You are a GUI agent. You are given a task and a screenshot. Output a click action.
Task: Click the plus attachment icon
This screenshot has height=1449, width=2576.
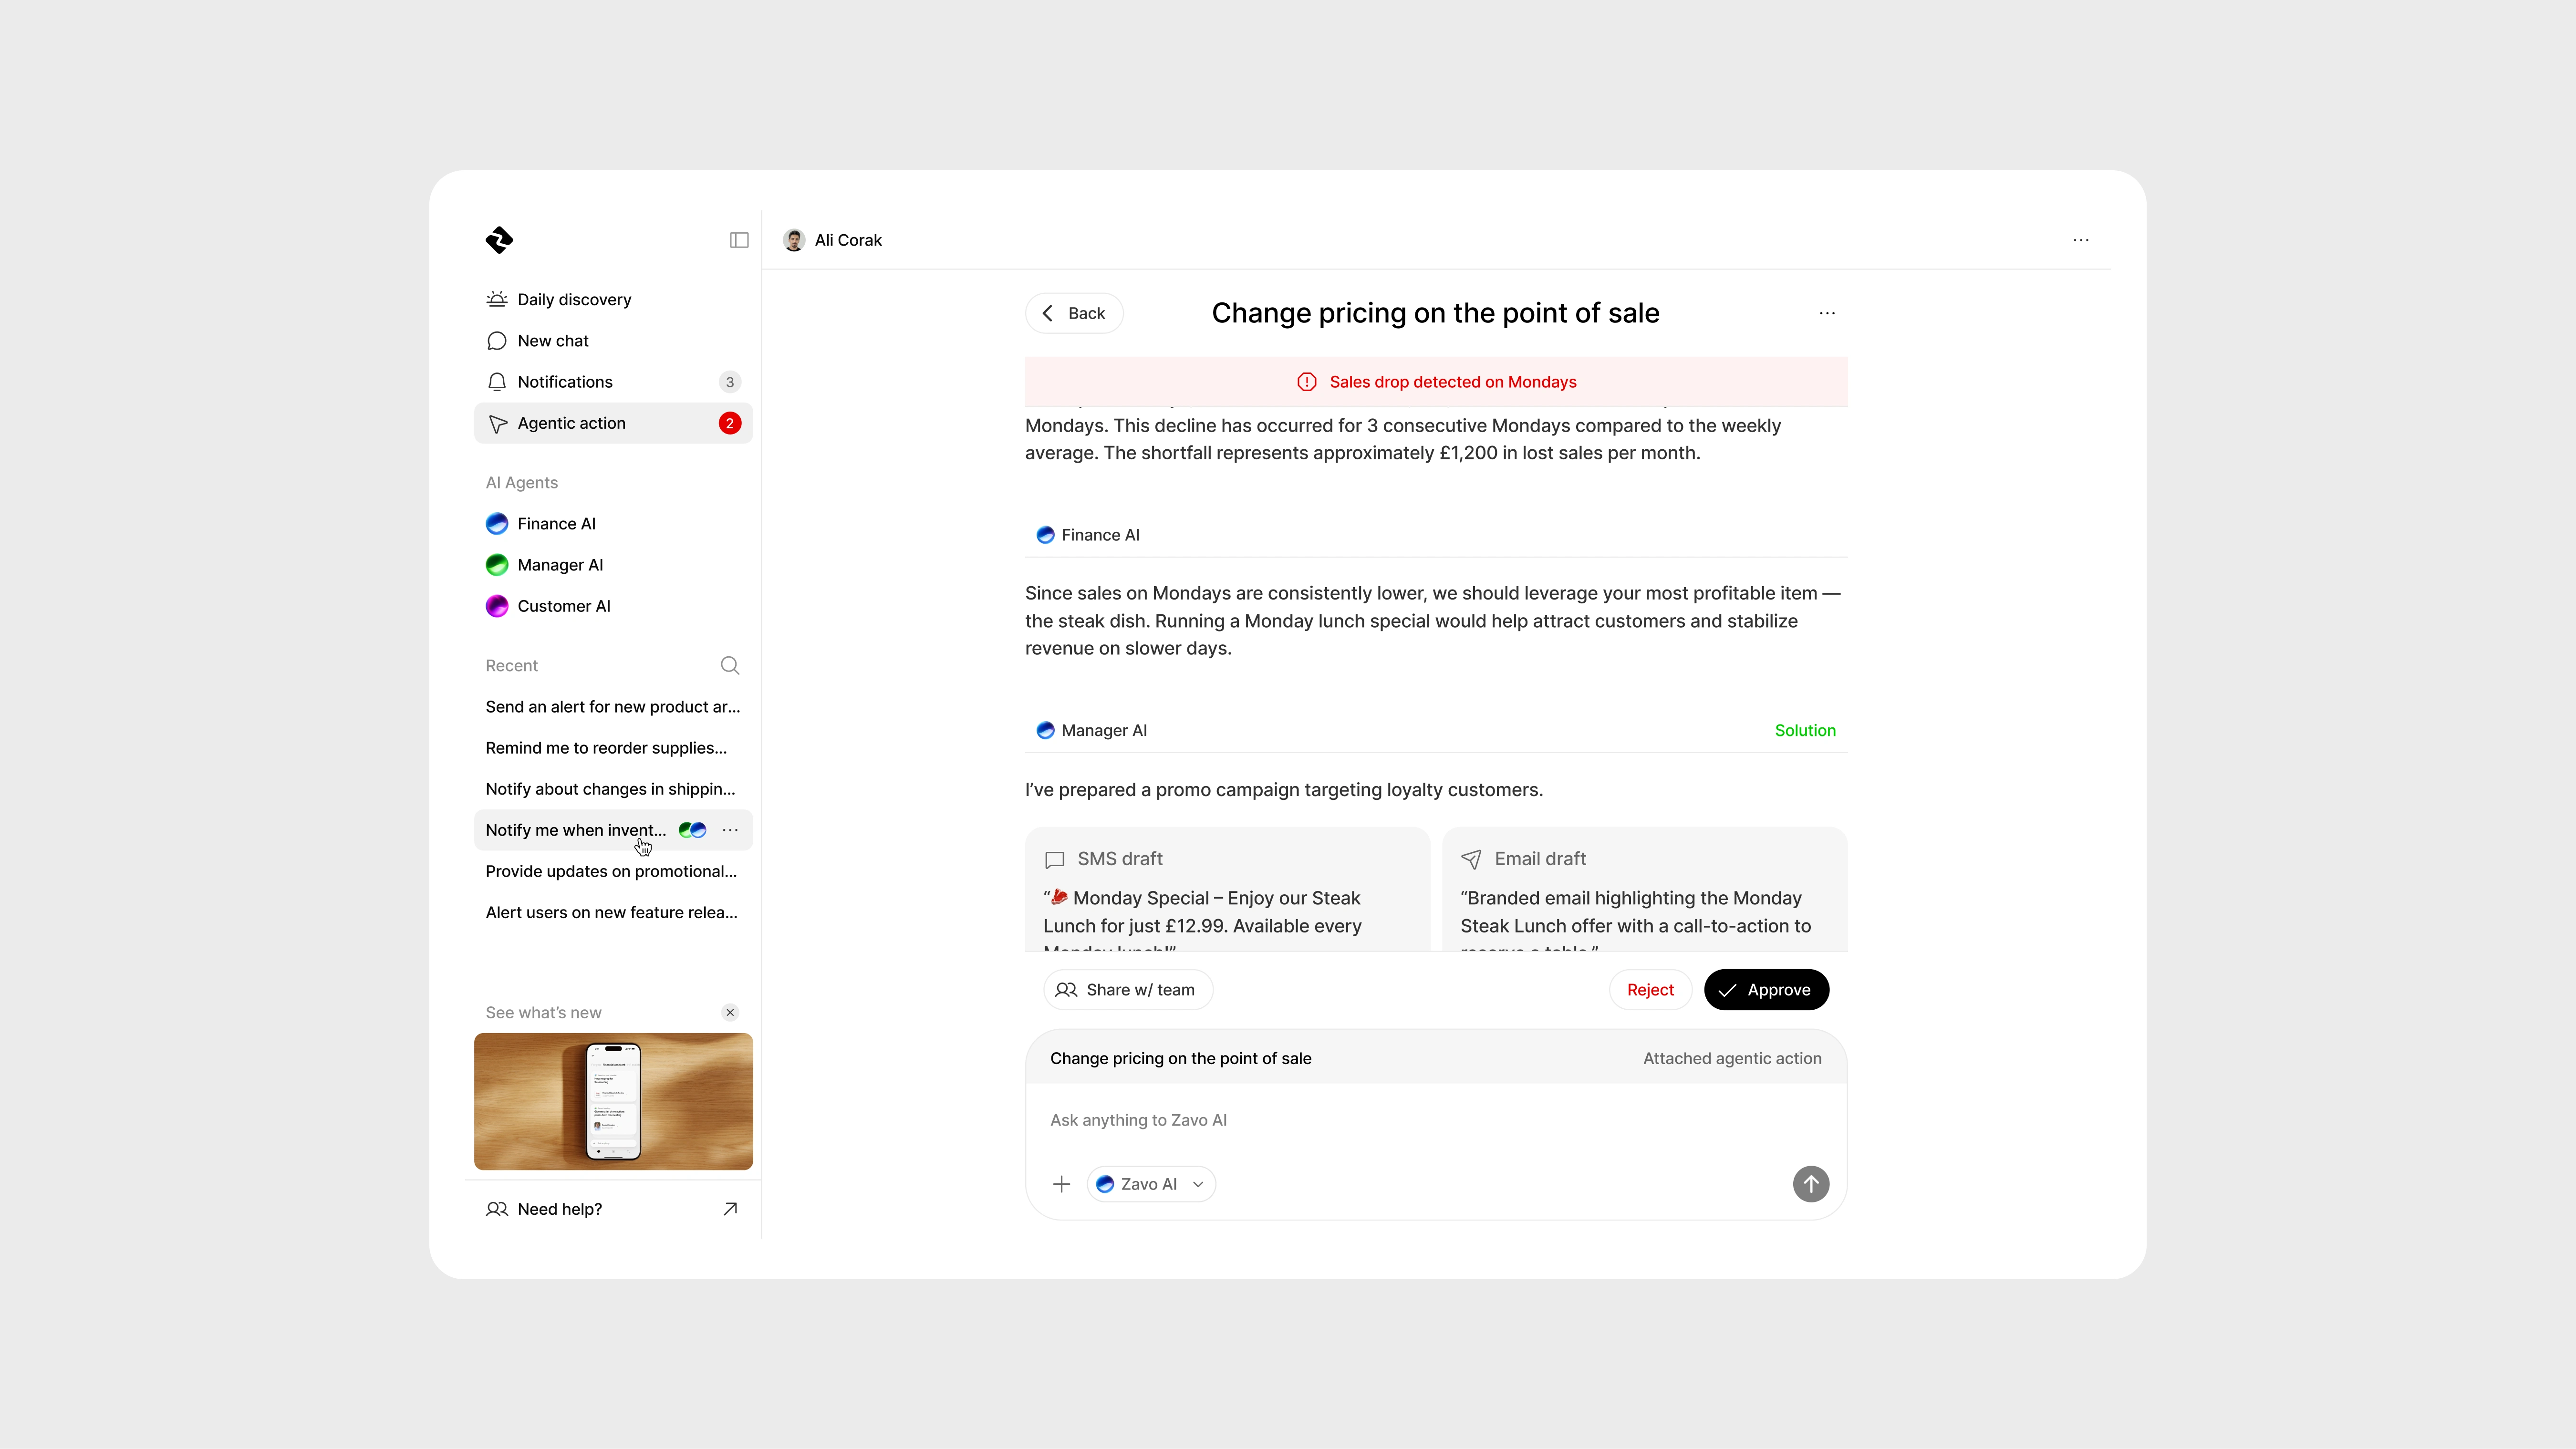click(1062, 1184)
